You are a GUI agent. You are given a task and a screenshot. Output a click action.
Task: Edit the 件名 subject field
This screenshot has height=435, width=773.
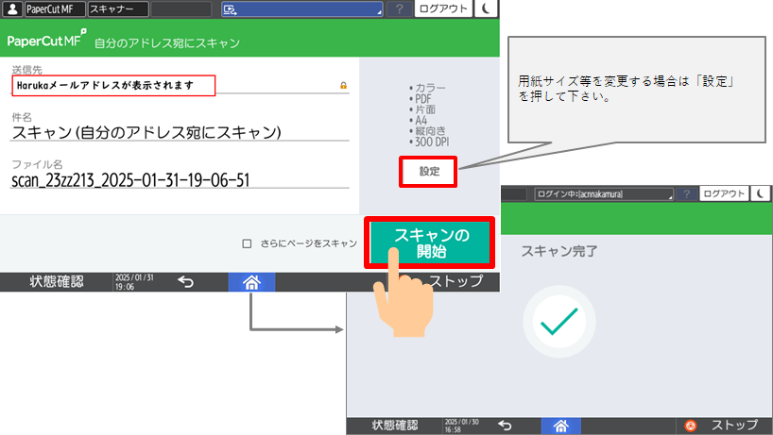[180, 132]
